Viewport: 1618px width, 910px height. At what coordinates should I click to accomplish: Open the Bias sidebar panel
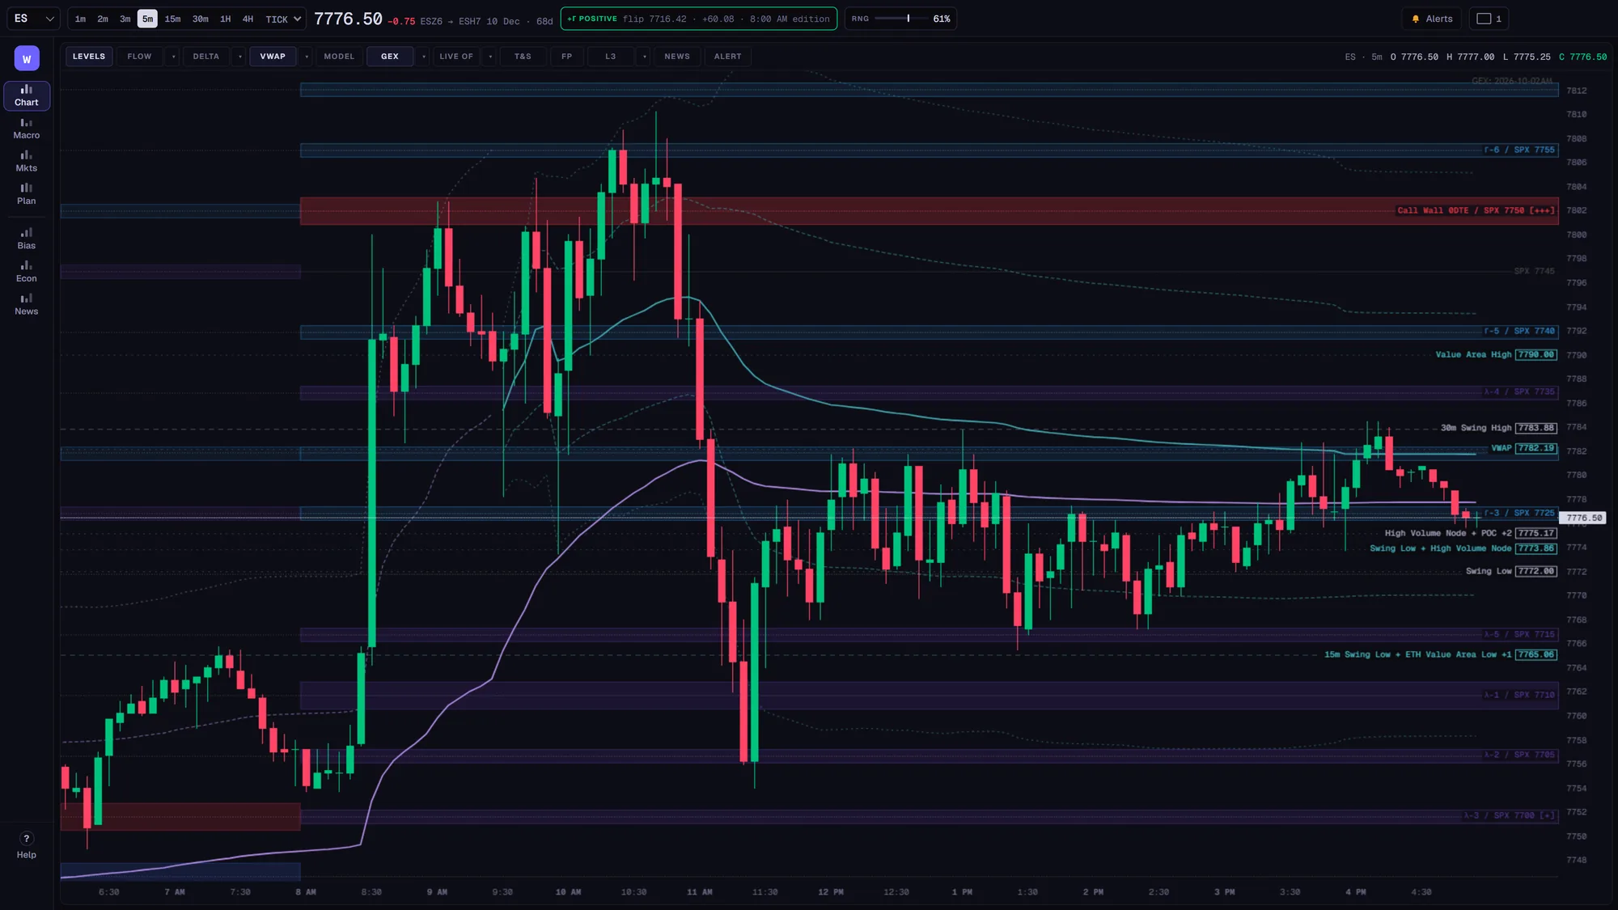[27, 239]
